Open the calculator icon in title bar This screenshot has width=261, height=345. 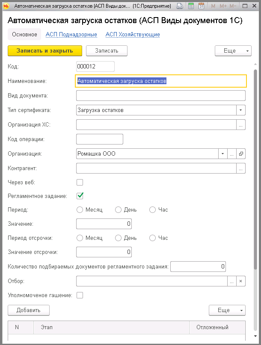pyautogui.click(x=191, y=6)
